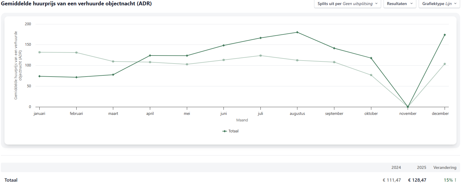This screenshot has height=187, width=461.
Task: Click the 15% change value
Action: (450, 180)
